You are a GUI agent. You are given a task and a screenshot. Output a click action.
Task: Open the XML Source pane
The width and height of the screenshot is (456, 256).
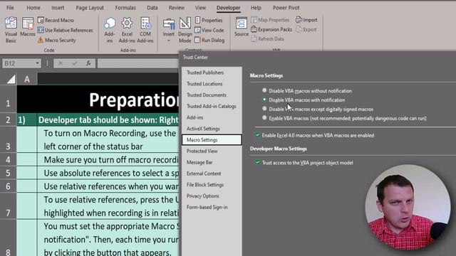(242, 27)
